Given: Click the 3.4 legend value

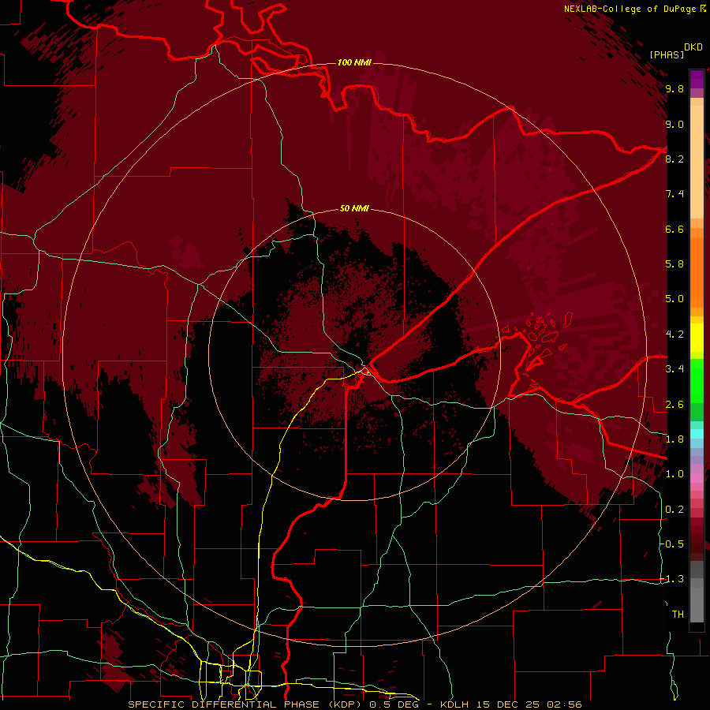Looking at the screenshot, I should tap(674, 369).
